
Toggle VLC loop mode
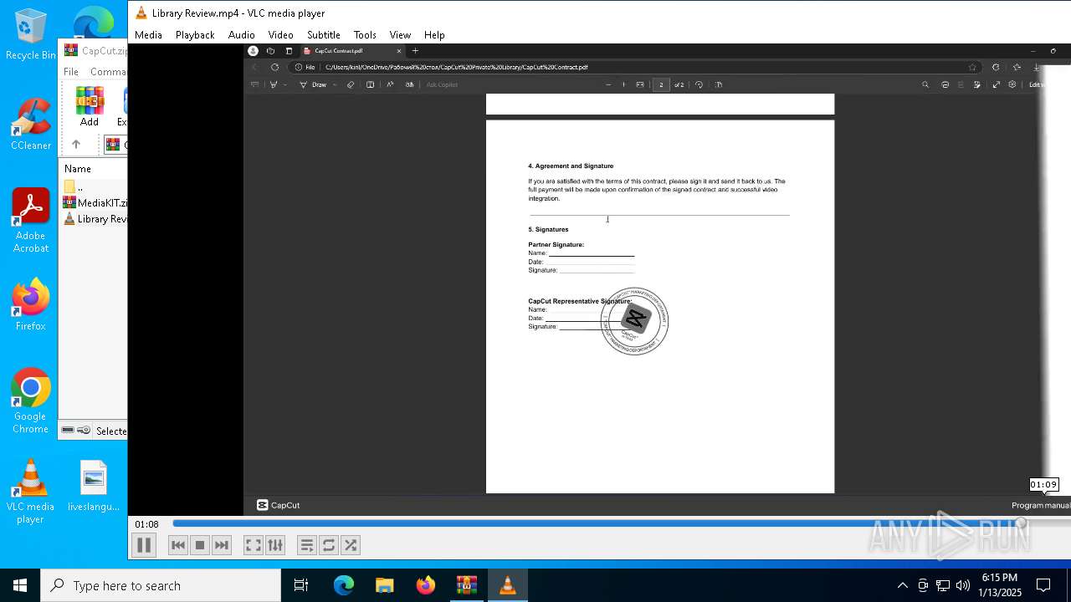pos(329,545)
